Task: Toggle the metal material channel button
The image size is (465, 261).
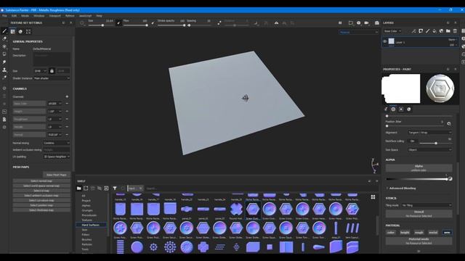Action: (433, 233)
